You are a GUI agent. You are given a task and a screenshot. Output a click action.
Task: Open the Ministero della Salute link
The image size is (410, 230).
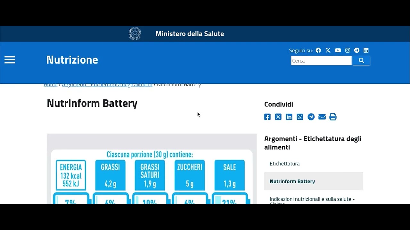[x=190, y=34]
